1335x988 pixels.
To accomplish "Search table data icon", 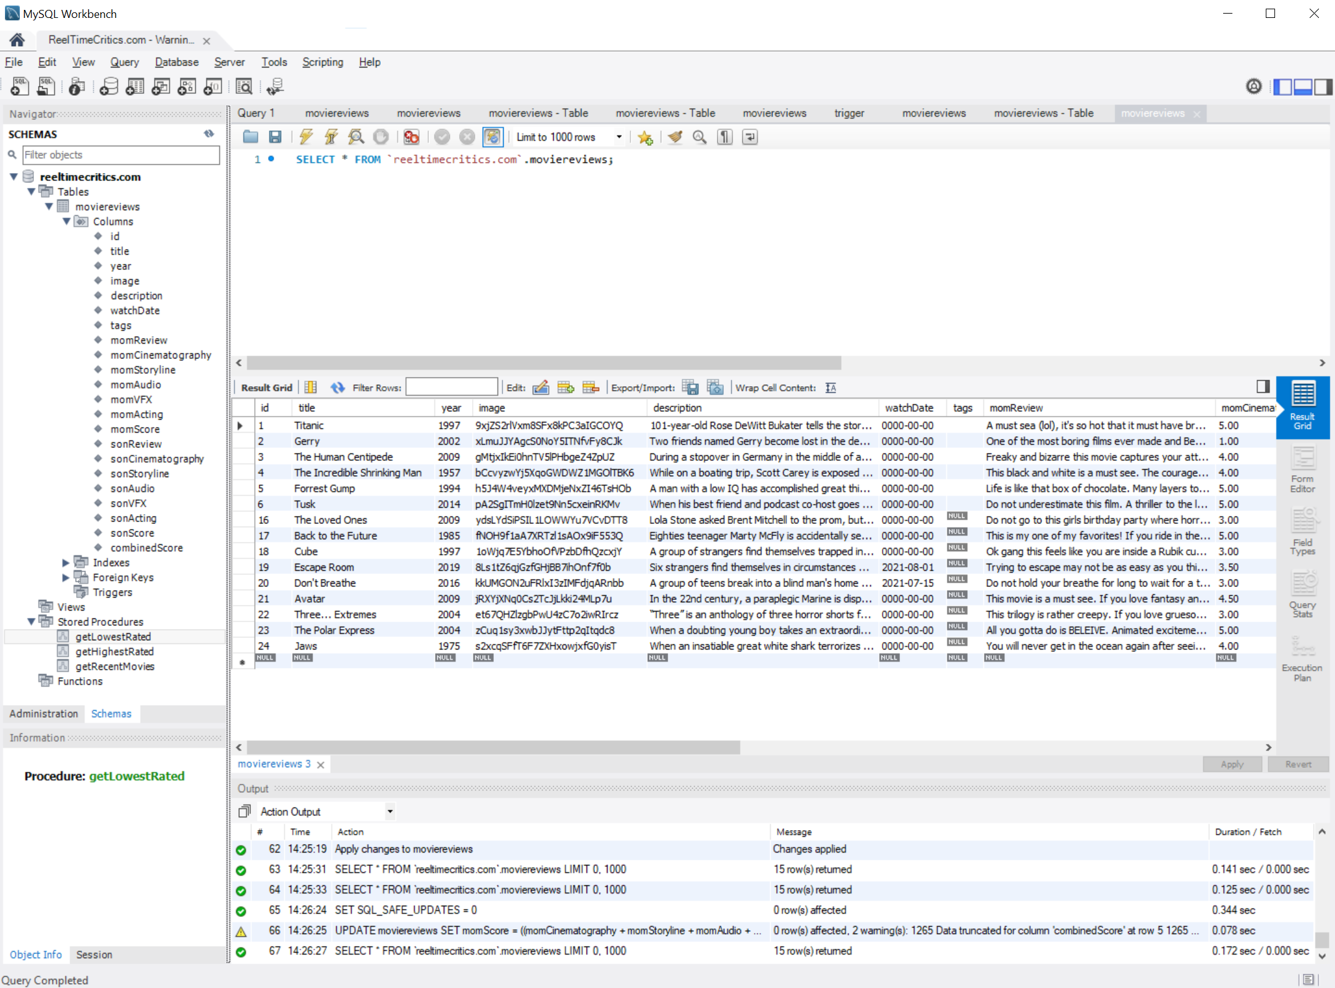I will 244,87.
